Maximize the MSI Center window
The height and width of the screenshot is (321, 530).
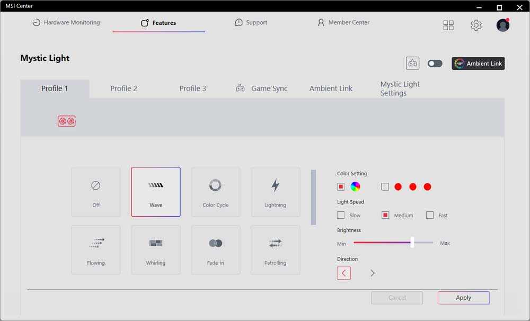pyautogui.click(x=499, y=7)
